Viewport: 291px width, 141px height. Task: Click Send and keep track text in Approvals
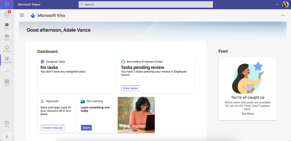[55, 111]
